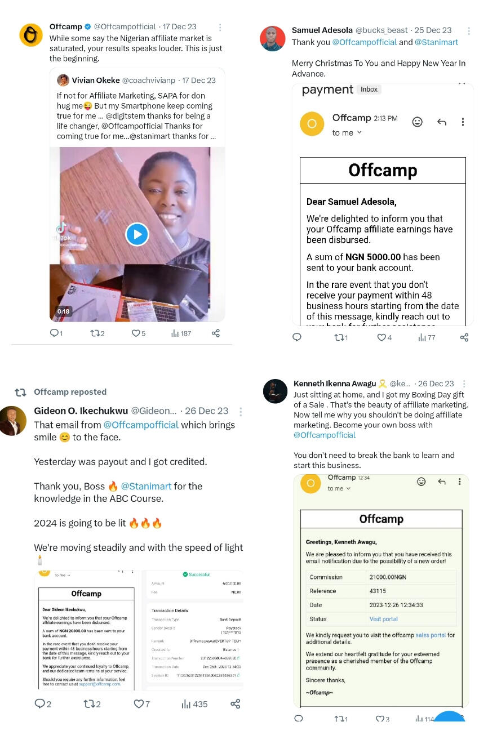Screen dimensions: 488x731
Task: Open reply email arrow in Samuel's screenshot
Action: point(442,122)
